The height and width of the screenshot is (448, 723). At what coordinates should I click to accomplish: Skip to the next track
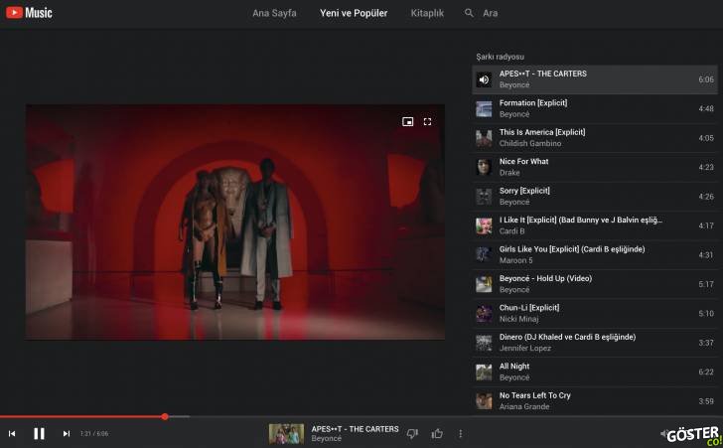click(x=67, y=433)
